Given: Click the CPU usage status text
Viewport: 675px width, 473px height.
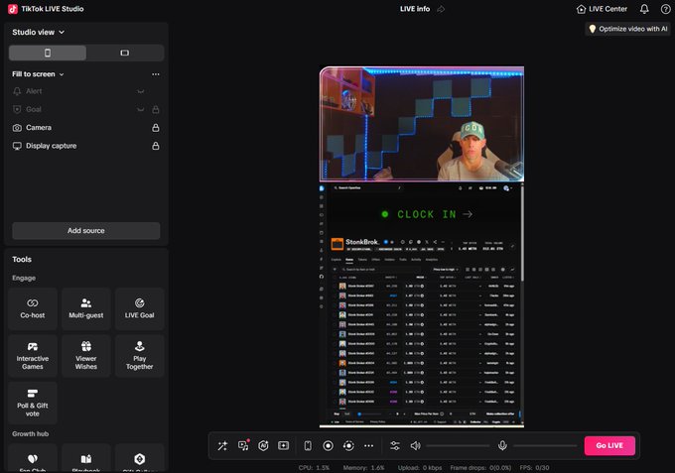Looking at the screenshot, I should 314,468.
